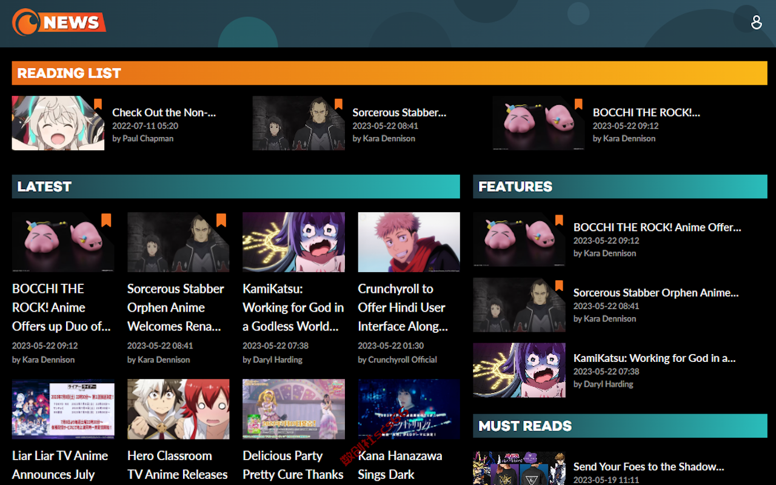The height and width of the screenshot is (485, 776).
Task: Open 'Sorcerous Stabber Orphen Anime...' in Features
Action: click(656, 293)
